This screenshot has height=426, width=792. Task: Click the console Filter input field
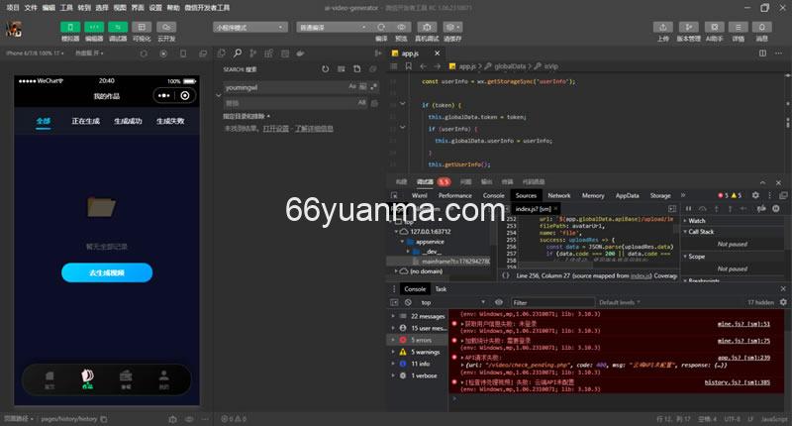point(552,302)
